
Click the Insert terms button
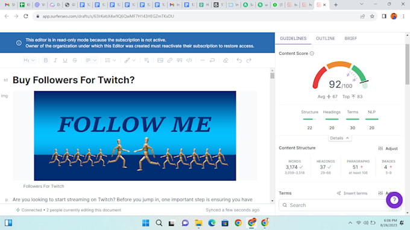coord(352,193)
